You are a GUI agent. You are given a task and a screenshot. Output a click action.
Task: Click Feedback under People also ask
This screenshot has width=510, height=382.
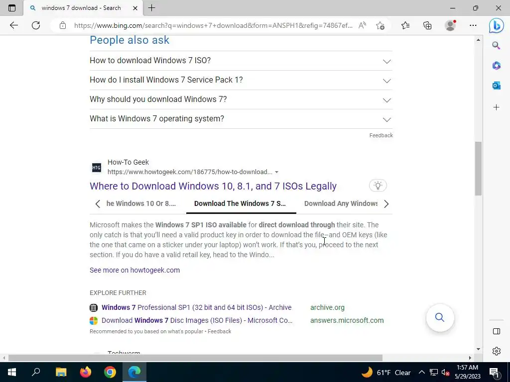pos(381,135)
